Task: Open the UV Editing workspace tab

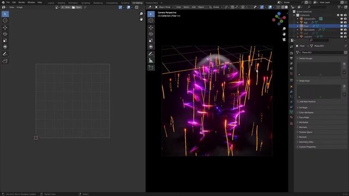Action: 137,3
